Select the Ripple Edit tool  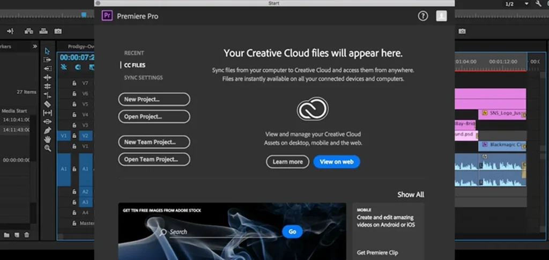click(47, 77)
